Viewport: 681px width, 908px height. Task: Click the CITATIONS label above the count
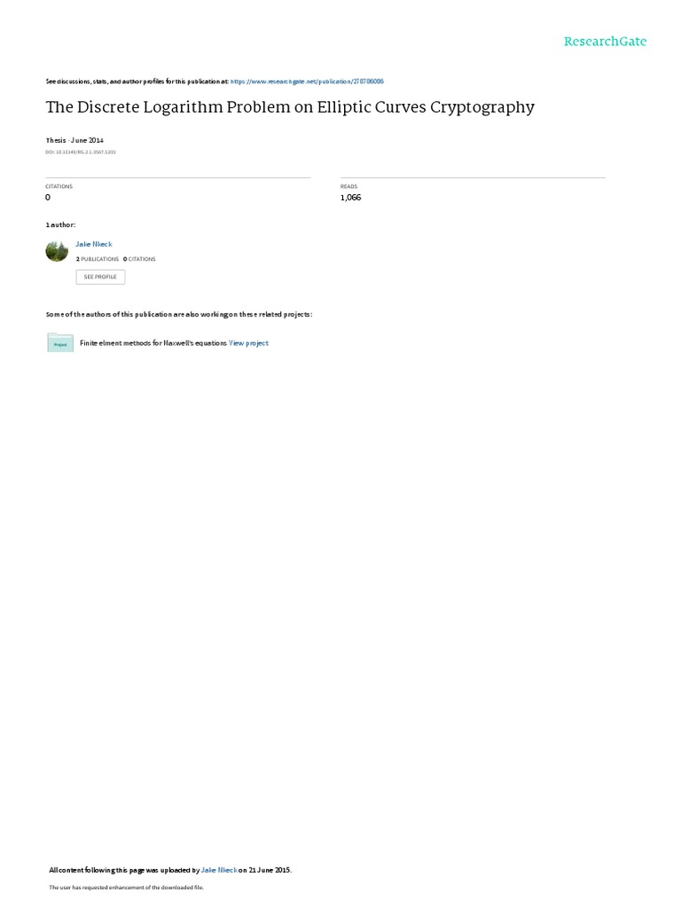(x=59, y=186)
